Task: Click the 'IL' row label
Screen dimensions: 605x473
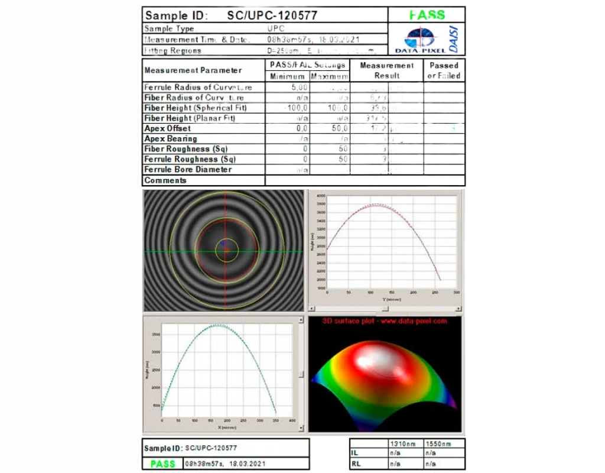Action: [354, 452]
